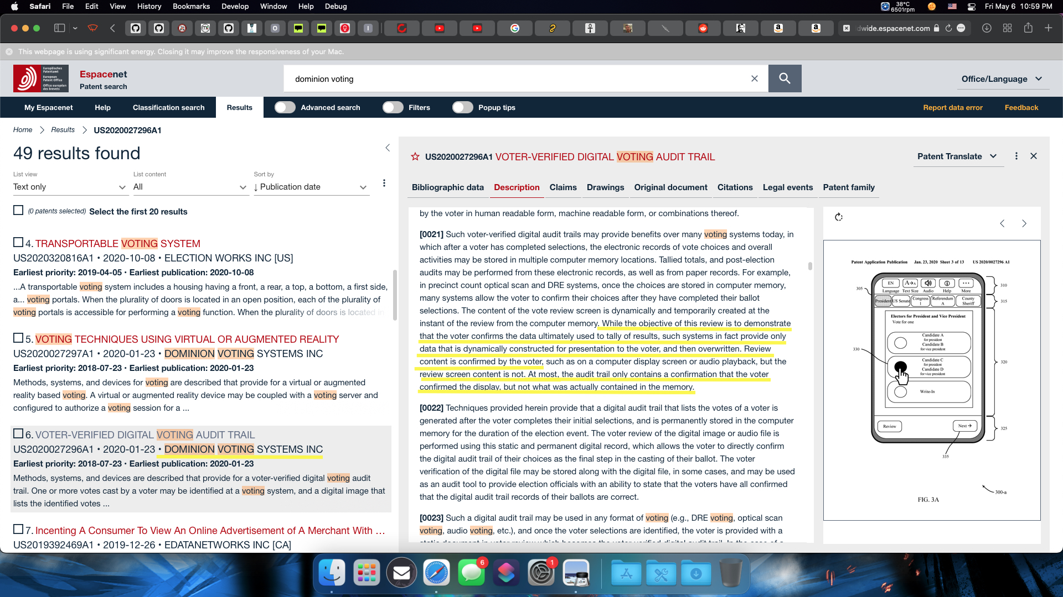Viewport: 1063px width, 597px height.
Task: Open the Sort by dropdown
Action: tap(311, 187)
